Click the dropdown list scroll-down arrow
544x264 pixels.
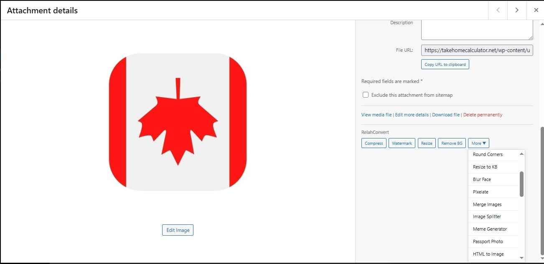click(521, 258)
